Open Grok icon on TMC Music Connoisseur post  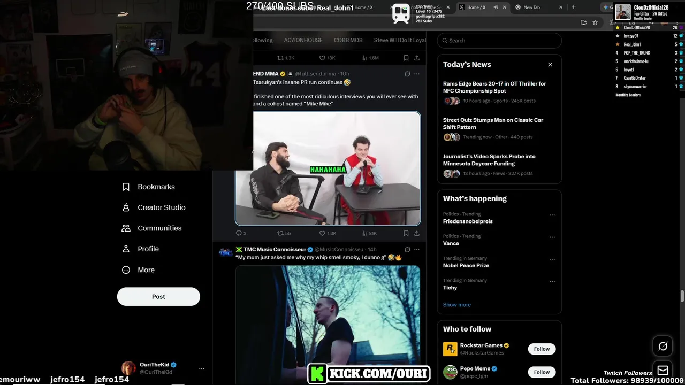(x=407, y=250)
